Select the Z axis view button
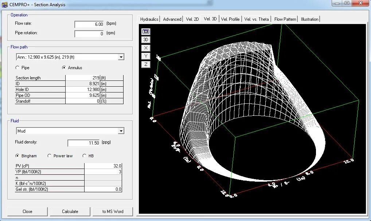Screen dimensions: 371x221 point(146,64)
